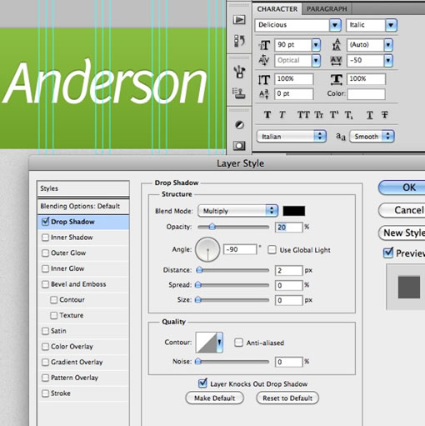425x426 pixels.
Task: Toggle the All Caps text icon
Action: (303, 114)
